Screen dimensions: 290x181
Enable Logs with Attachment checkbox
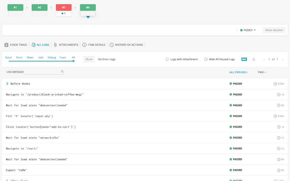click(167, 59)
